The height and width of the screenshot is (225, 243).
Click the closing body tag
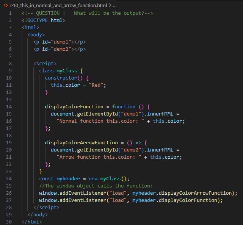[x=38, y=215]
